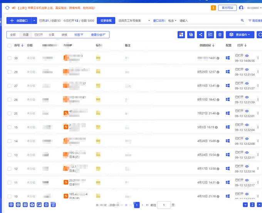
Task: Toggle the eye icon in row 30
Action: pyautogui.click(x=247, y=56)
